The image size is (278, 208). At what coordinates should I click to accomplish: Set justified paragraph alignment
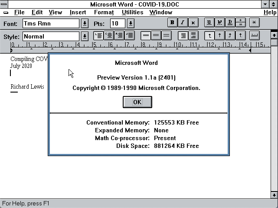(130, 36)
